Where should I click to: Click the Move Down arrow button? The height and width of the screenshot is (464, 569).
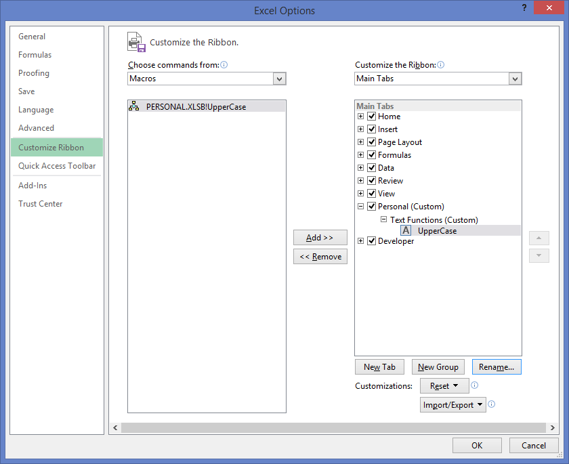pyautogui.click(x=539, y=256)
